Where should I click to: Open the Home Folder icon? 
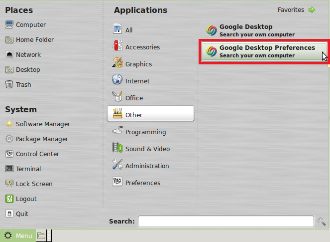pyautogui.click(x=9, y=39)
